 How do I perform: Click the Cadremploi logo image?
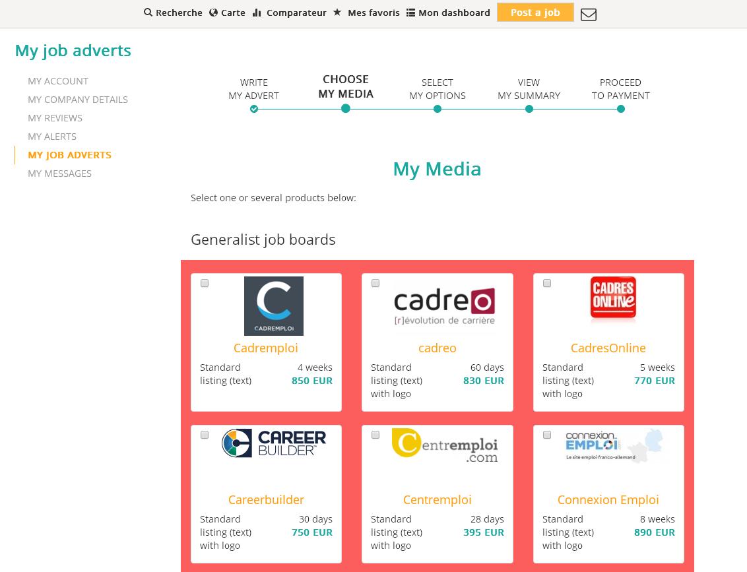point(274,306)
